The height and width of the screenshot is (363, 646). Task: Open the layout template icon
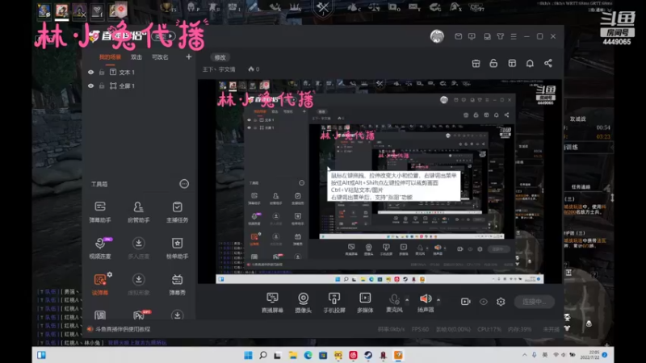click(512, 64)
